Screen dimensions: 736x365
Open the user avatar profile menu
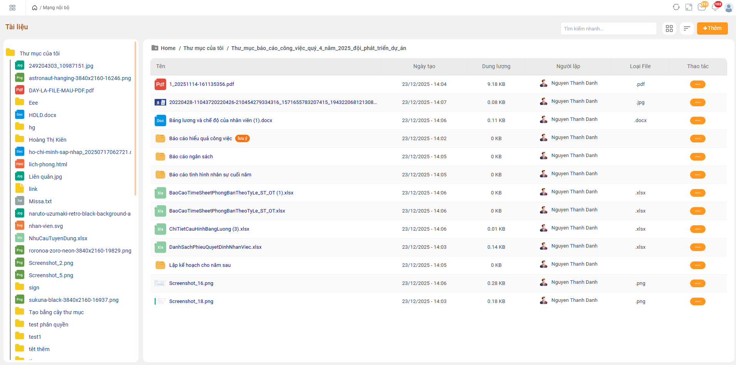728,8
